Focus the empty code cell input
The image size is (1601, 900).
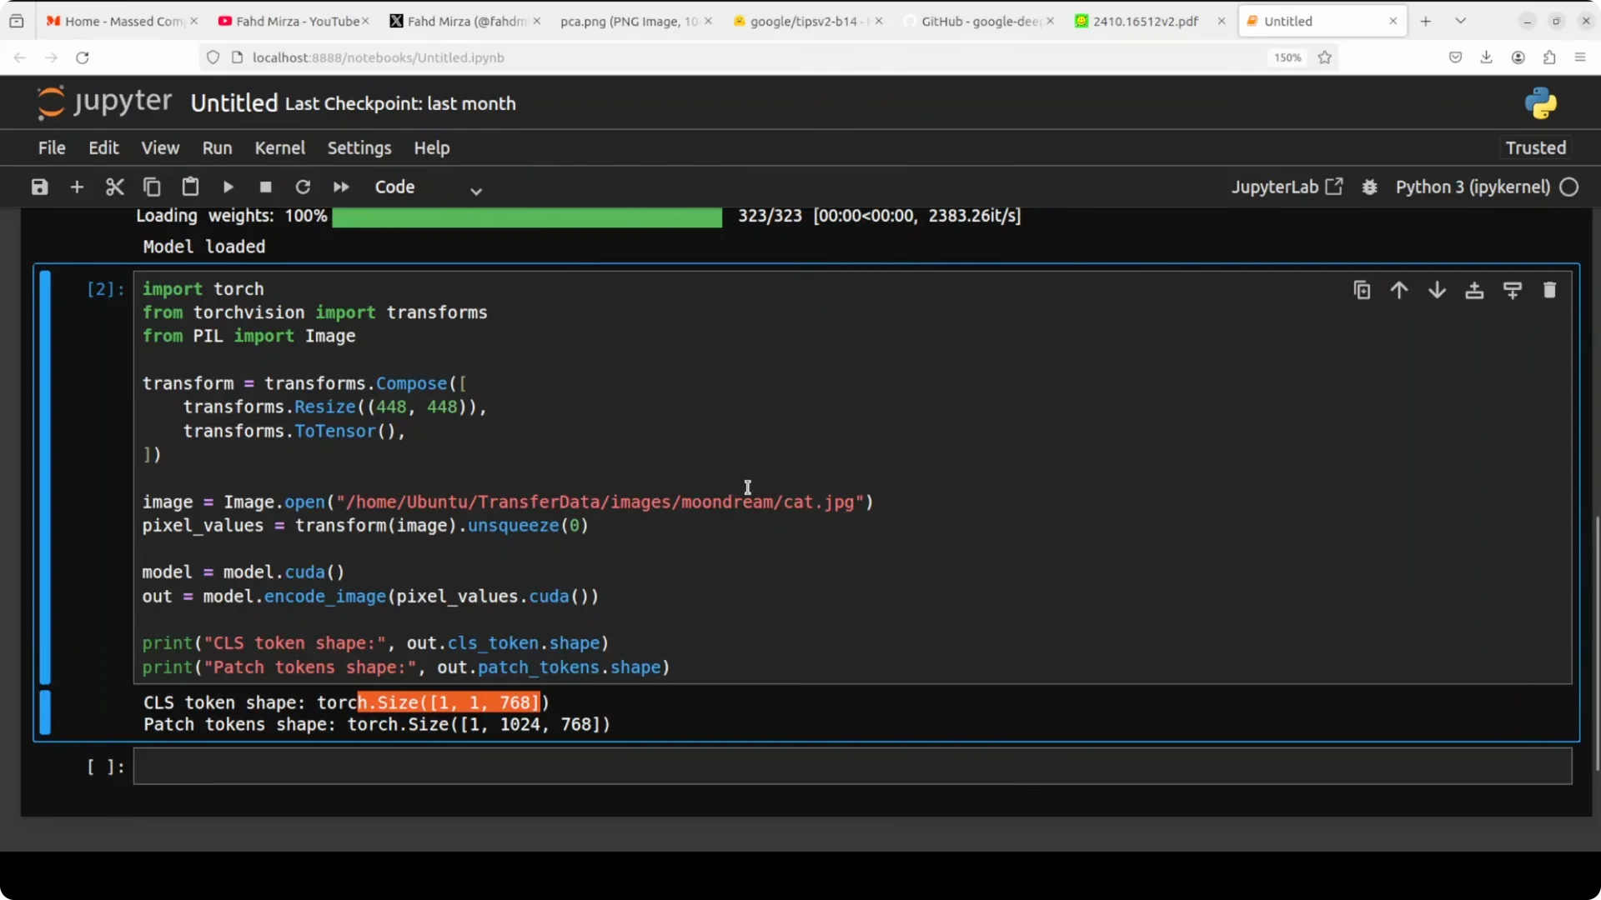point(852,766)
